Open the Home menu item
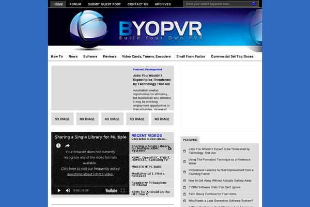This screenshot has width=310, height=207. point(58,4)
